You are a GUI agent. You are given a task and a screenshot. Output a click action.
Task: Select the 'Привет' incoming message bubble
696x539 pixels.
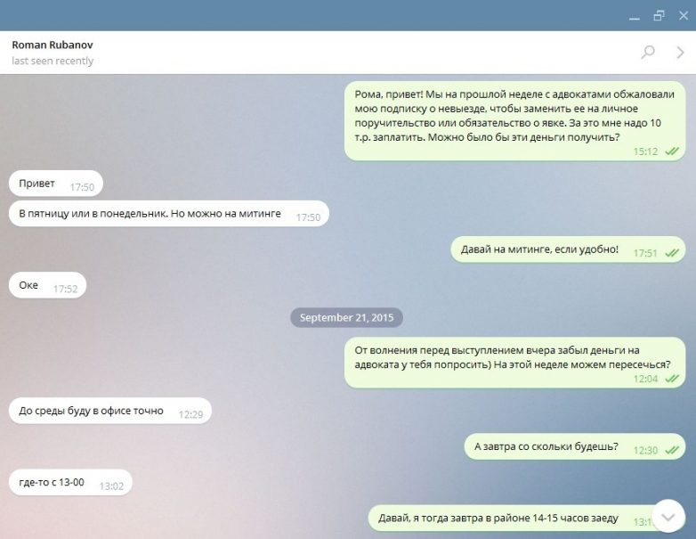pos(56,184)
